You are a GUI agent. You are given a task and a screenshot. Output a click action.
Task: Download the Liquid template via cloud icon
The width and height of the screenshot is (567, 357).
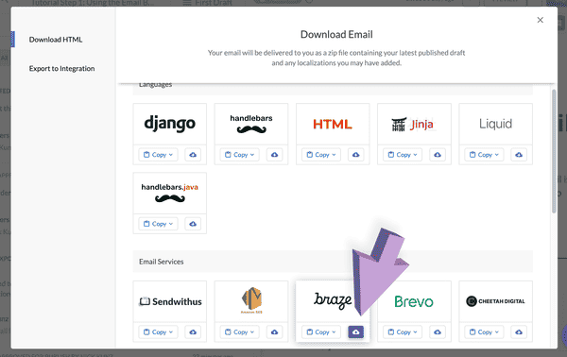point(519,155)
